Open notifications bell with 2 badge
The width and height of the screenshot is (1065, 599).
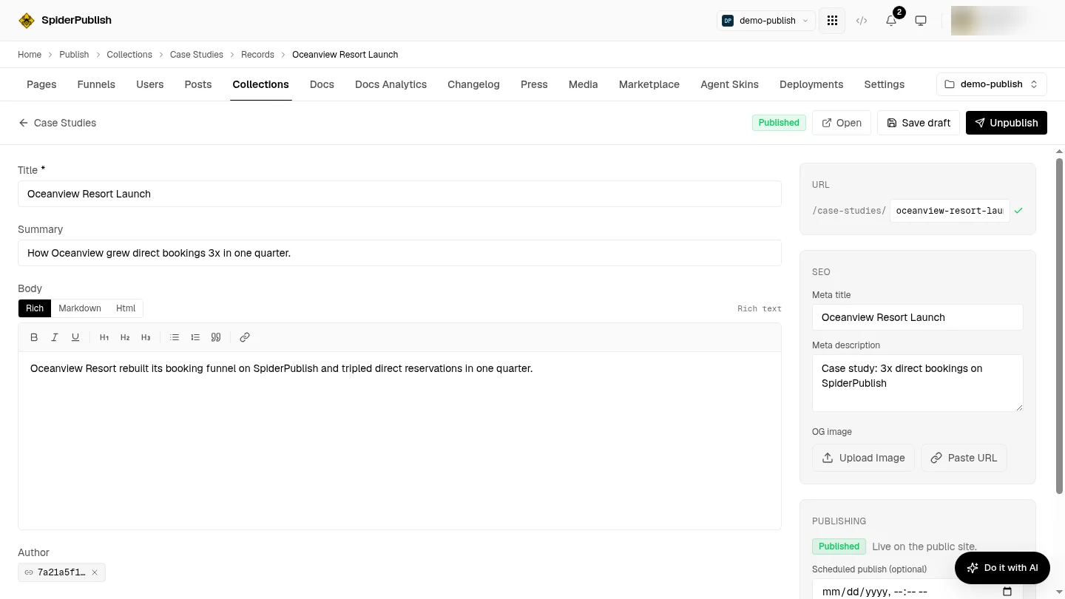click(x=891, y=21)
